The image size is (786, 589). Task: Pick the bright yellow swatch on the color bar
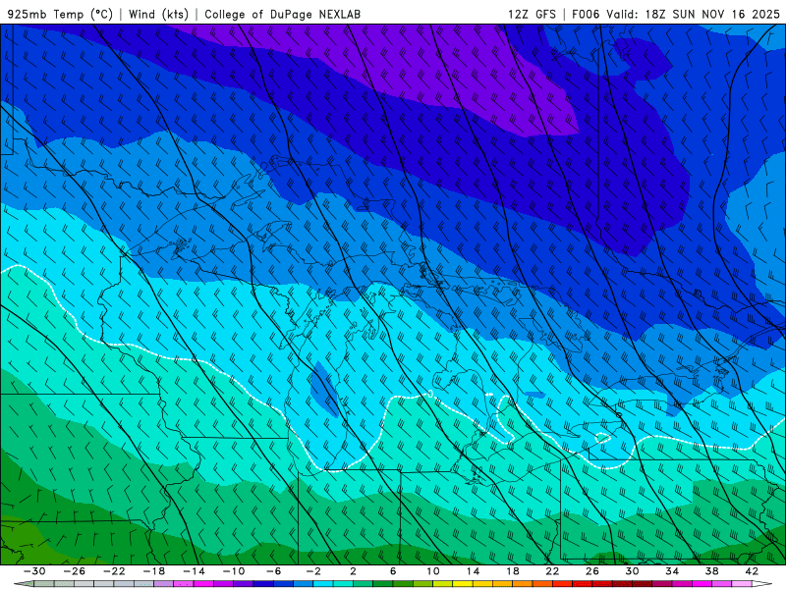coord(463,584)
